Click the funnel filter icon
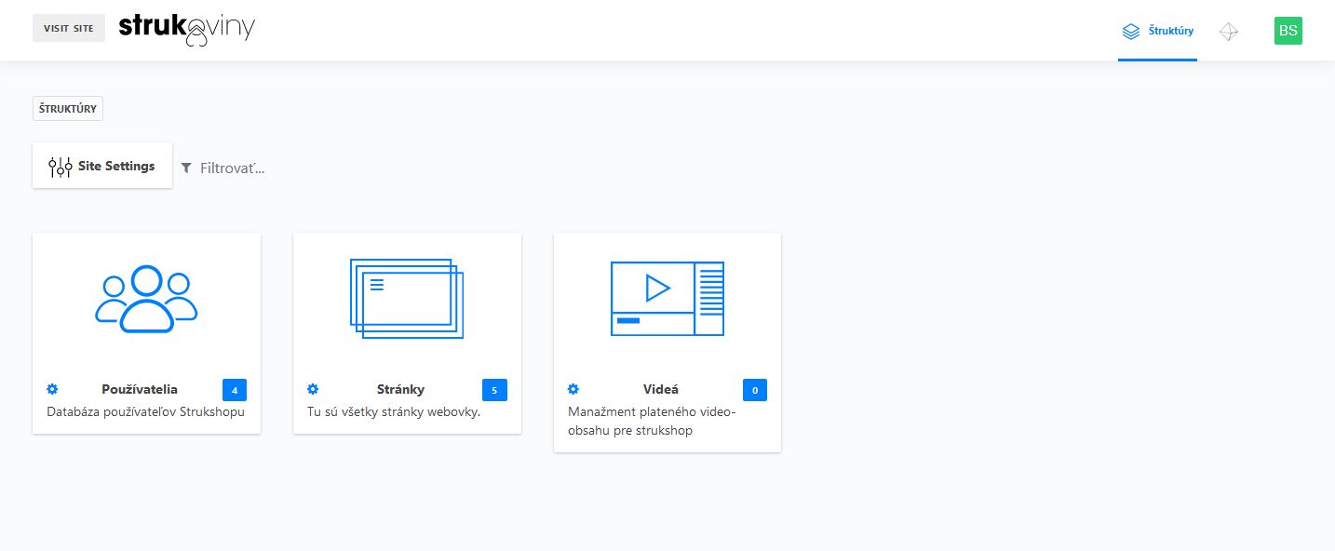Viewport: 1335px width, 551px height. pyautogui.click(x=186, y=168)
